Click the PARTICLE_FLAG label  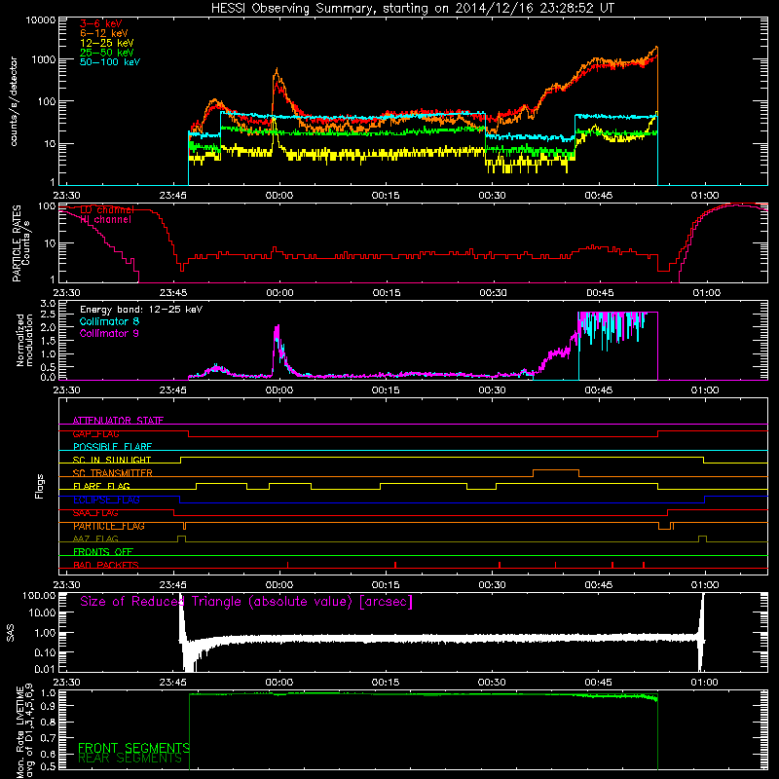[109, 526]
